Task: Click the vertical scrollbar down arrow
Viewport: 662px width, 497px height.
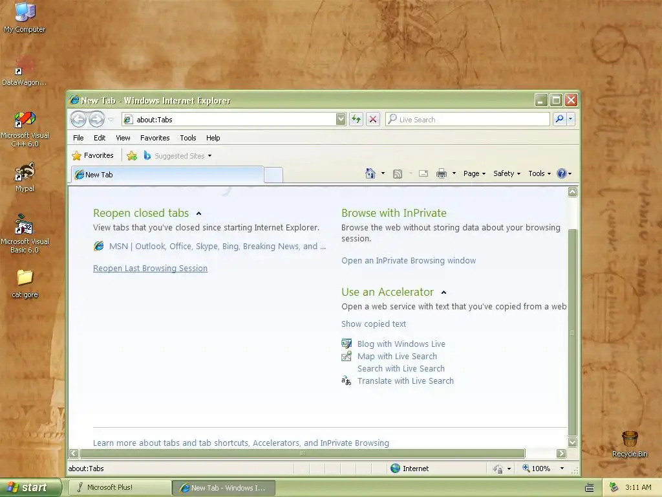Action: [x=573, y=443]
